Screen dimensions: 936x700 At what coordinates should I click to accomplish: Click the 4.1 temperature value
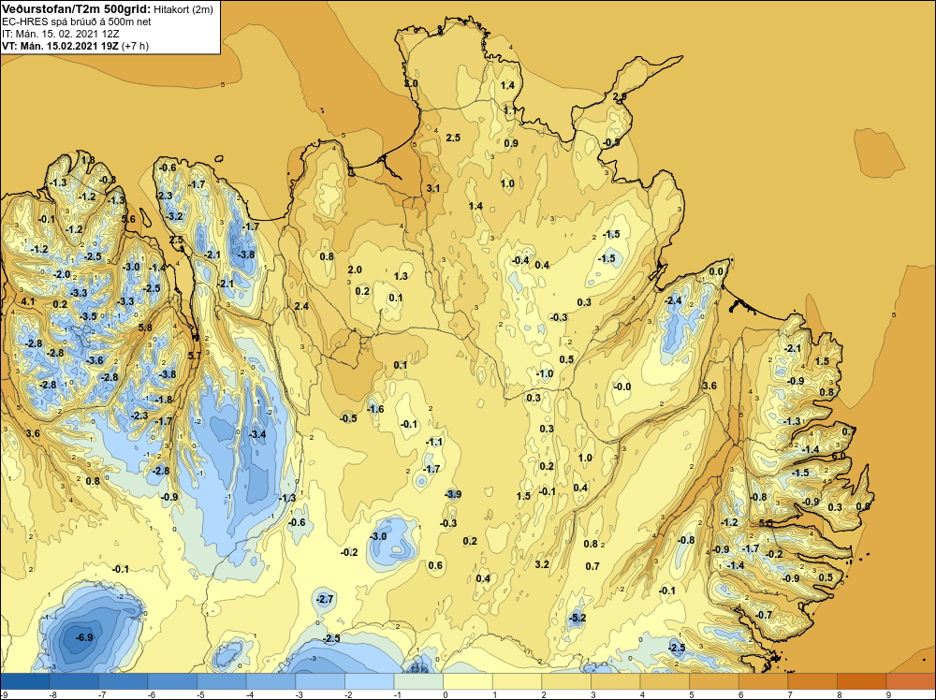(x=28, y=302)
